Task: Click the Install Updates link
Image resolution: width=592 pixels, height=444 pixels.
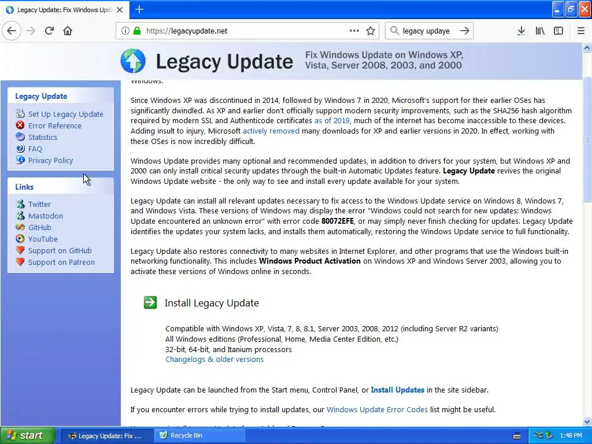Action: [x=398, y=390]
